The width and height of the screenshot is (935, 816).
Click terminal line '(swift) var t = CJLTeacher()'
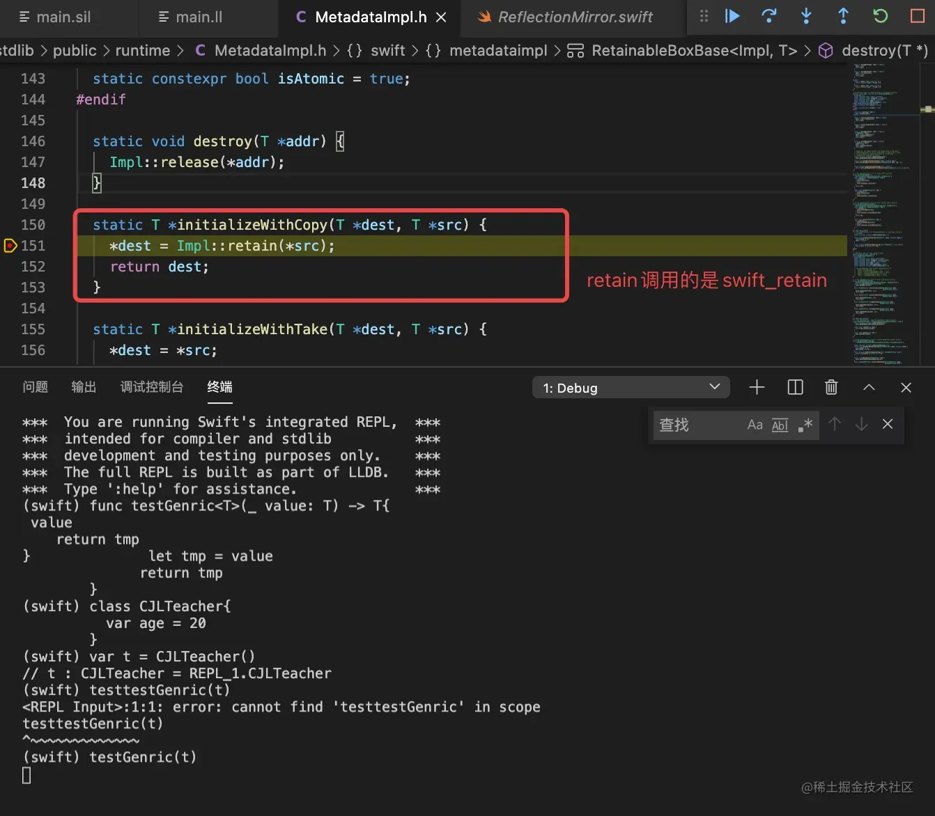tap(139, 657)
